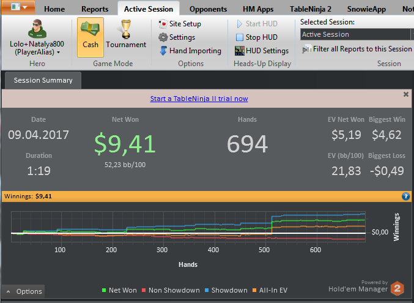Click Start a TableNinja II trial link
The image size is (414, 303).
tap(199, 99)
